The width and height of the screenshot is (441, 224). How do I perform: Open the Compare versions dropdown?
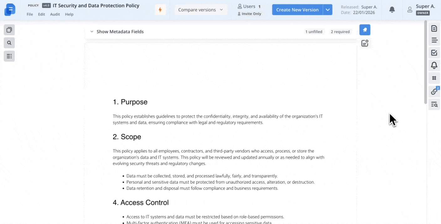(200, 10)
